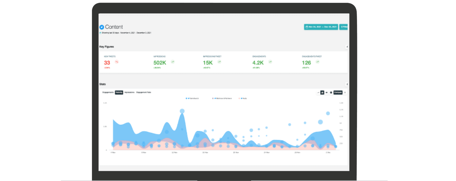The width and height of the screenshot is (456, 181).
Task: Close the compare mode with X icon
Action: 345,93
